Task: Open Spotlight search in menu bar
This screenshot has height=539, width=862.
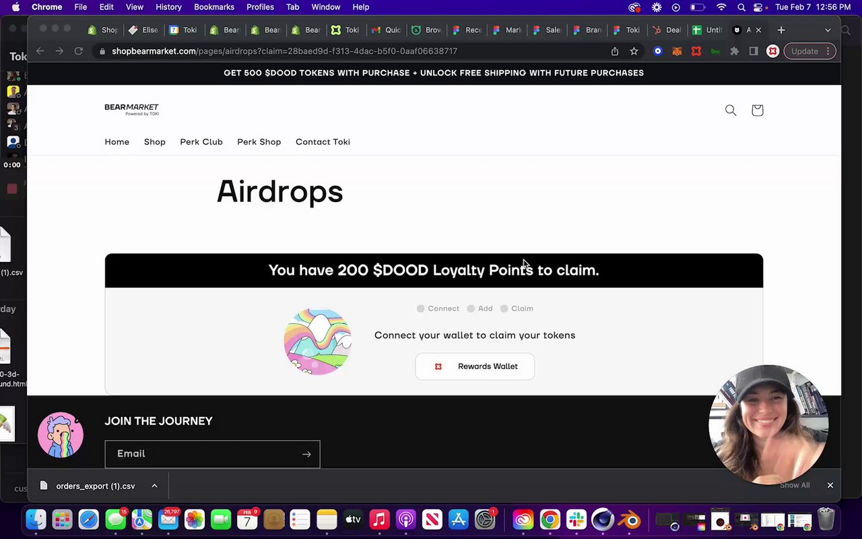Action: coord(741,7)
